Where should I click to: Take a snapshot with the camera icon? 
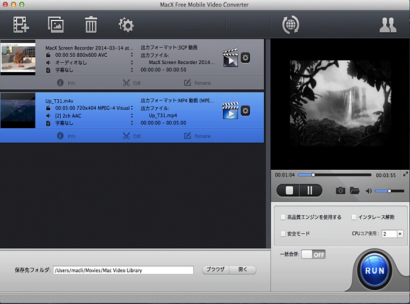point(340,190)
